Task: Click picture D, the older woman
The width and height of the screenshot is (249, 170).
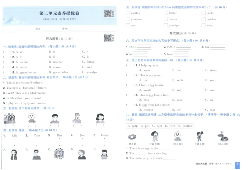Action: point(82,154)
